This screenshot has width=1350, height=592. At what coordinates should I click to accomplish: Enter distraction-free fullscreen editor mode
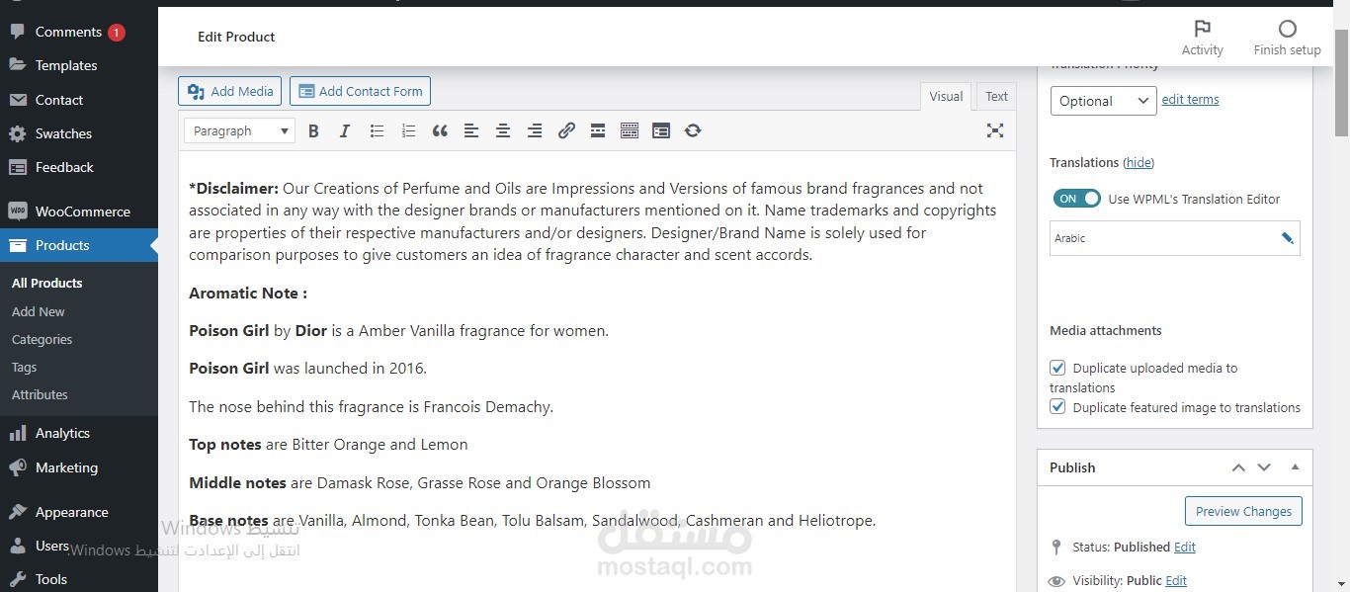click(x=995, y=130)
